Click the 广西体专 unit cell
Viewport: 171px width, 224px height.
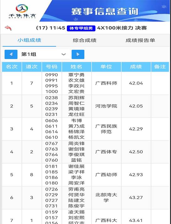tap(106, 152)
